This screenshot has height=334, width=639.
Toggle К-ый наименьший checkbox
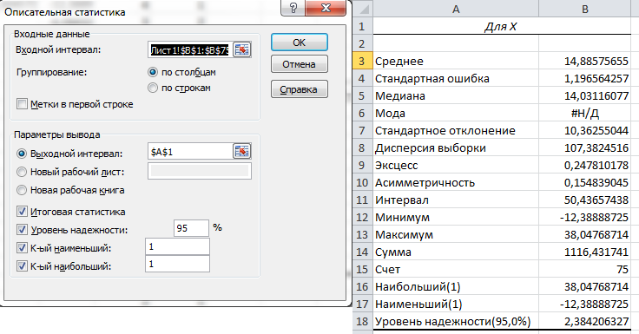point(22,247)
